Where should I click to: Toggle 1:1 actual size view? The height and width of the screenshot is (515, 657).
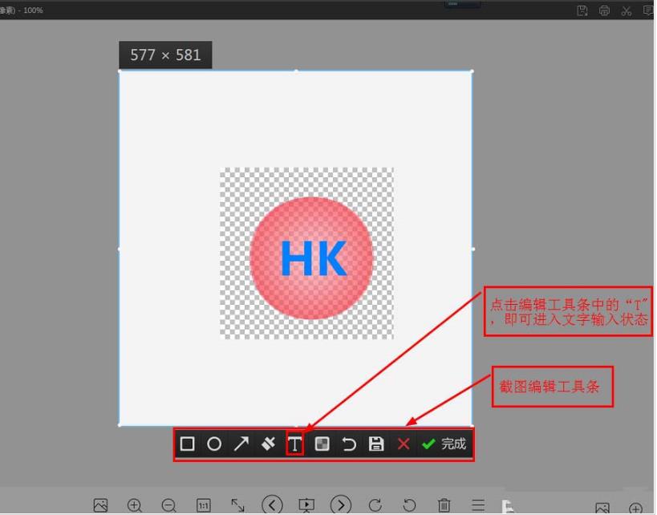203,505
